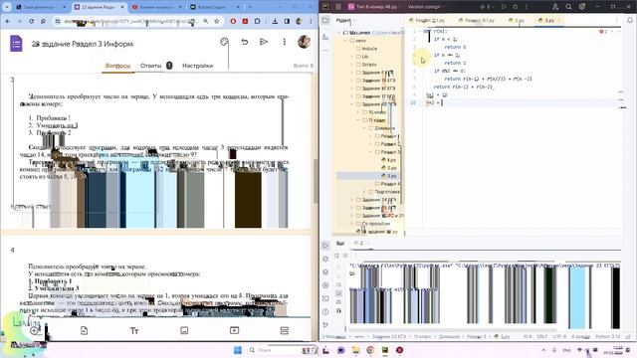Open Search Everywhere magnifier in PyCharm
Screen dimensions: 637x358
(568, 7)
